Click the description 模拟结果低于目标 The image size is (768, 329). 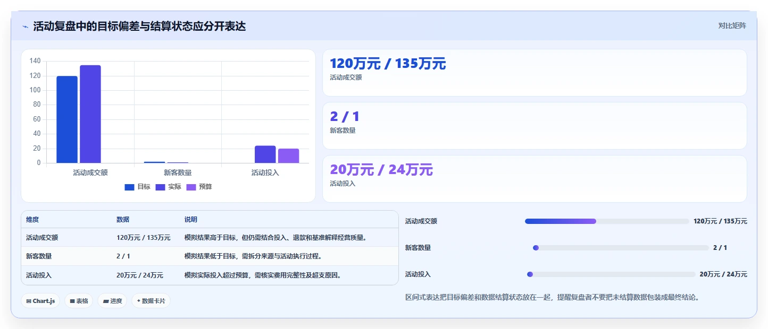coord(253,256)
